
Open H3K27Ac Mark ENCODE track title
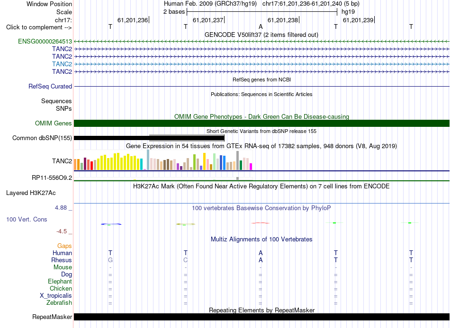coord(261,186)
